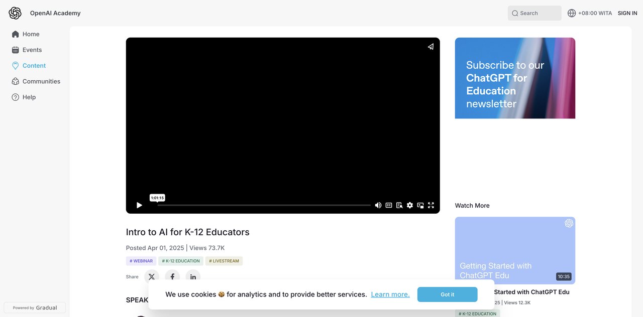643x317 pixels.
Task: Open the +08:00 WITA timezone selector
Action: (590, 13)
